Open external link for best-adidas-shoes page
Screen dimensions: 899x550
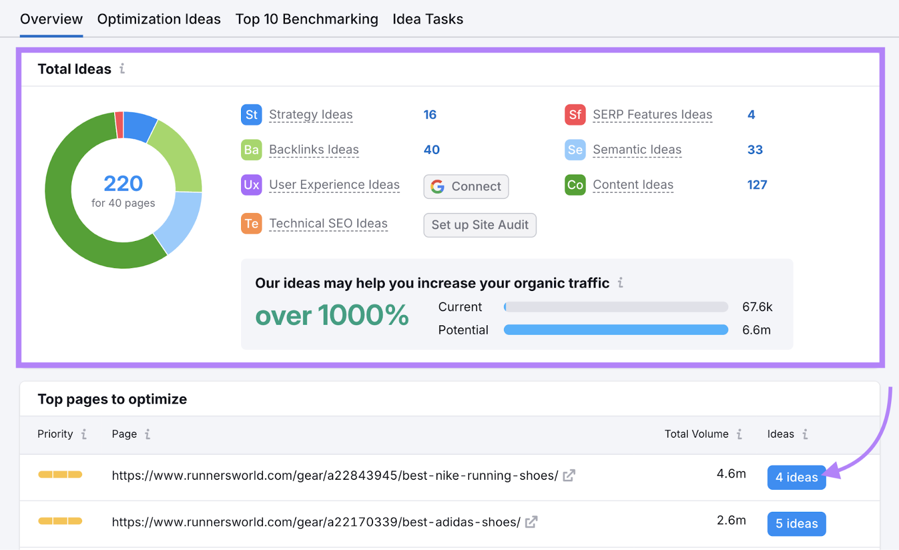click(x=531, y=522)
